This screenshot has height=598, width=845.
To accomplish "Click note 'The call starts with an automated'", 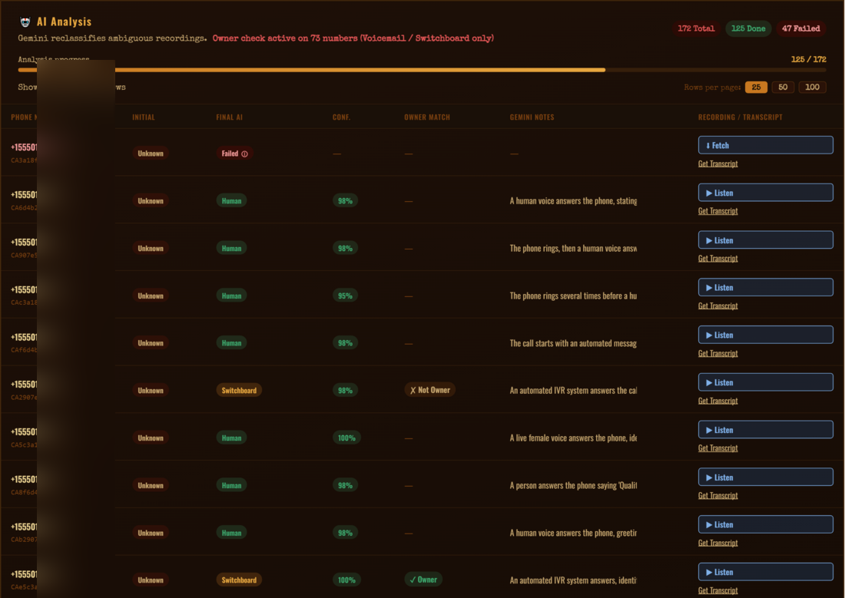I will (x=573, y=343).
